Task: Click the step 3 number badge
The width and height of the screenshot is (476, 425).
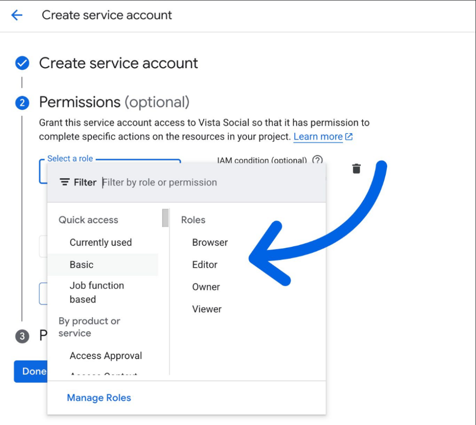Action: [x=22, y=336]
